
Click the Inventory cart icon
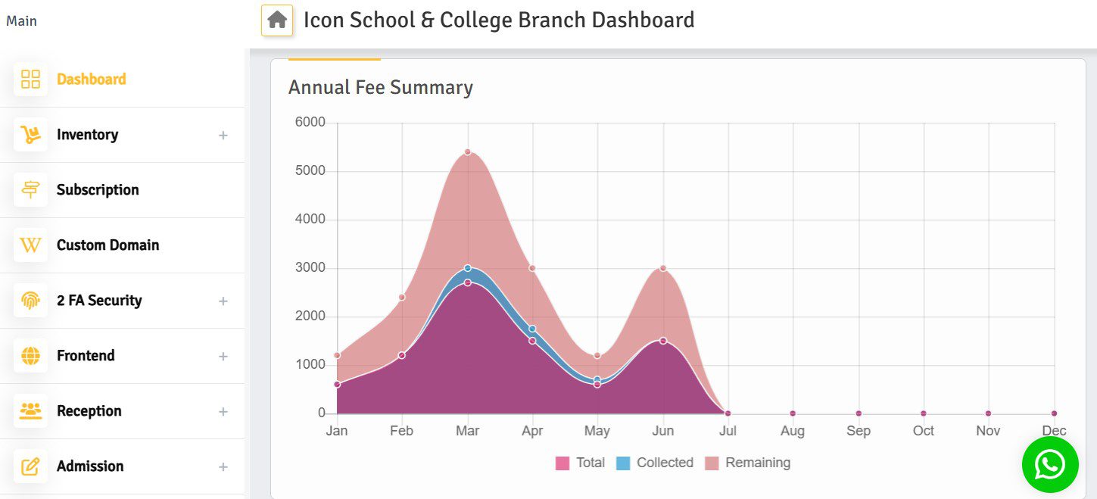[x=30, y=135]
